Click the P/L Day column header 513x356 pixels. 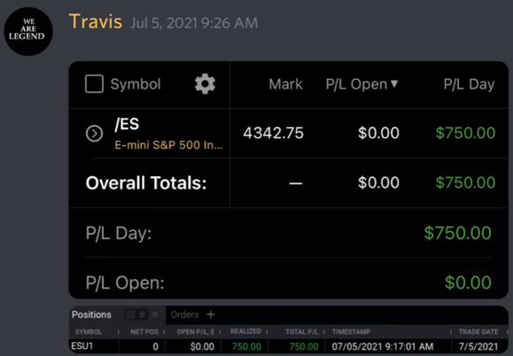[469, 84]
